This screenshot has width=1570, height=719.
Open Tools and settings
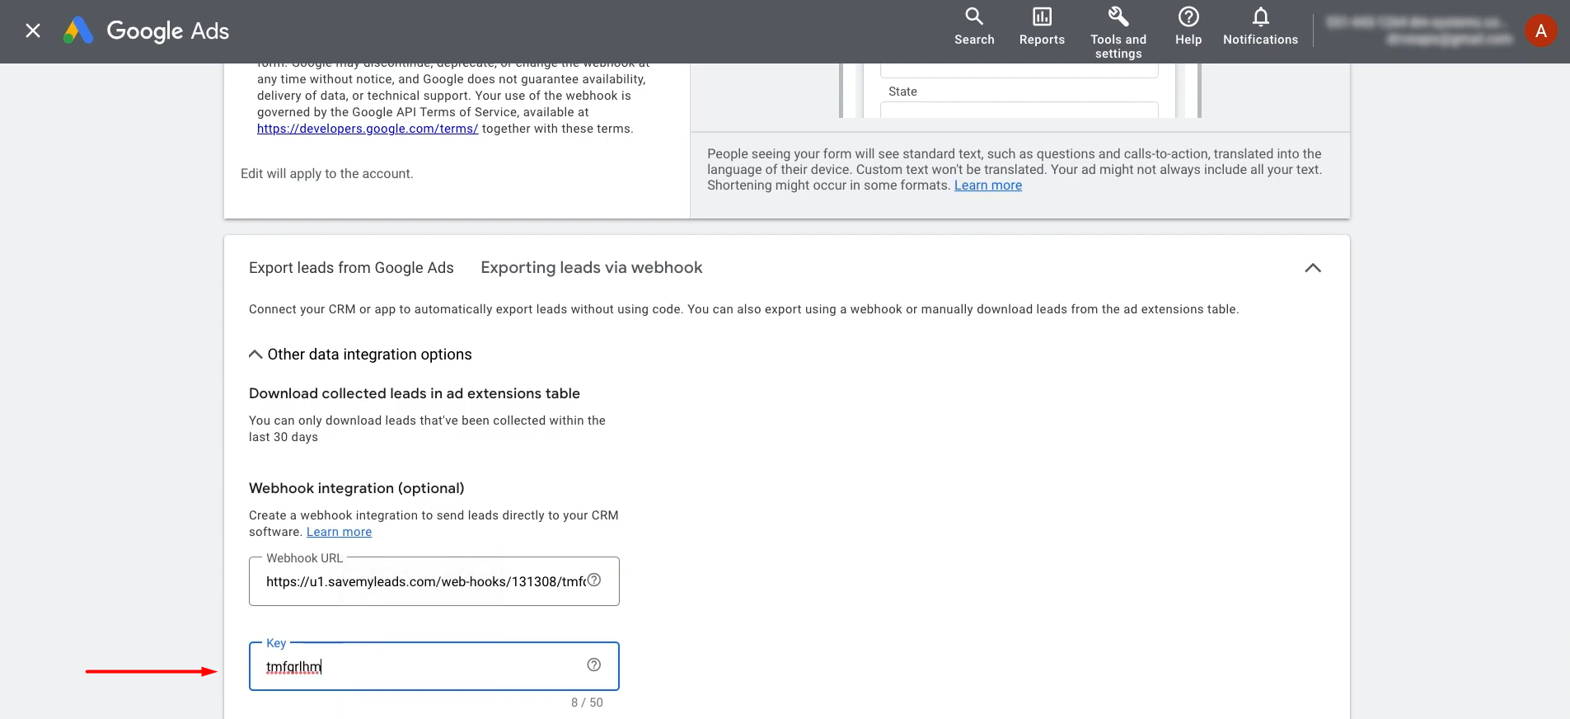[x=1118, y=33]
